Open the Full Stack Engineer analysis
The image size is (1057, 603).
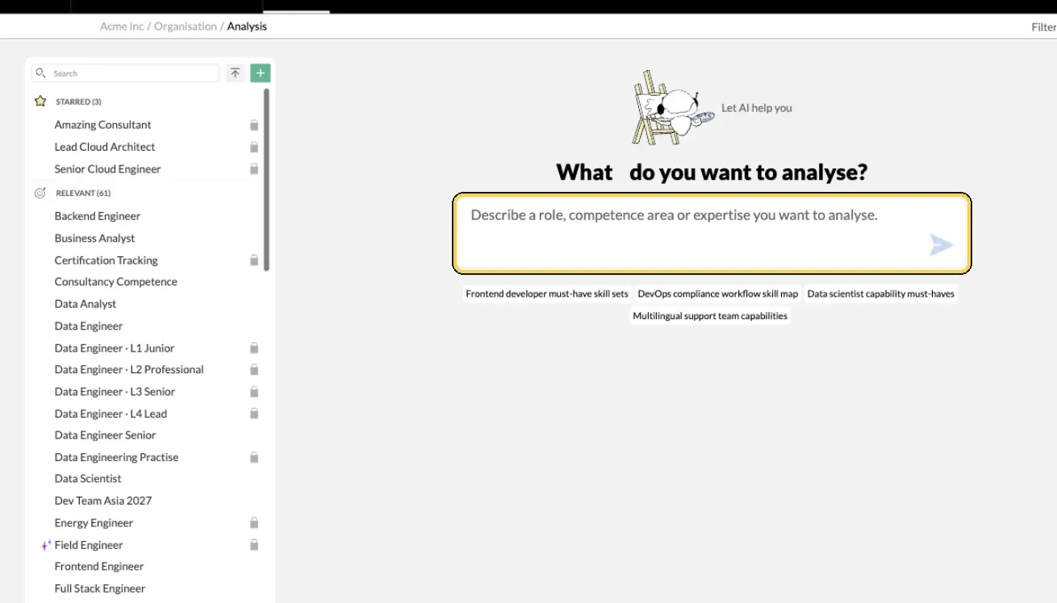[100, 588]
